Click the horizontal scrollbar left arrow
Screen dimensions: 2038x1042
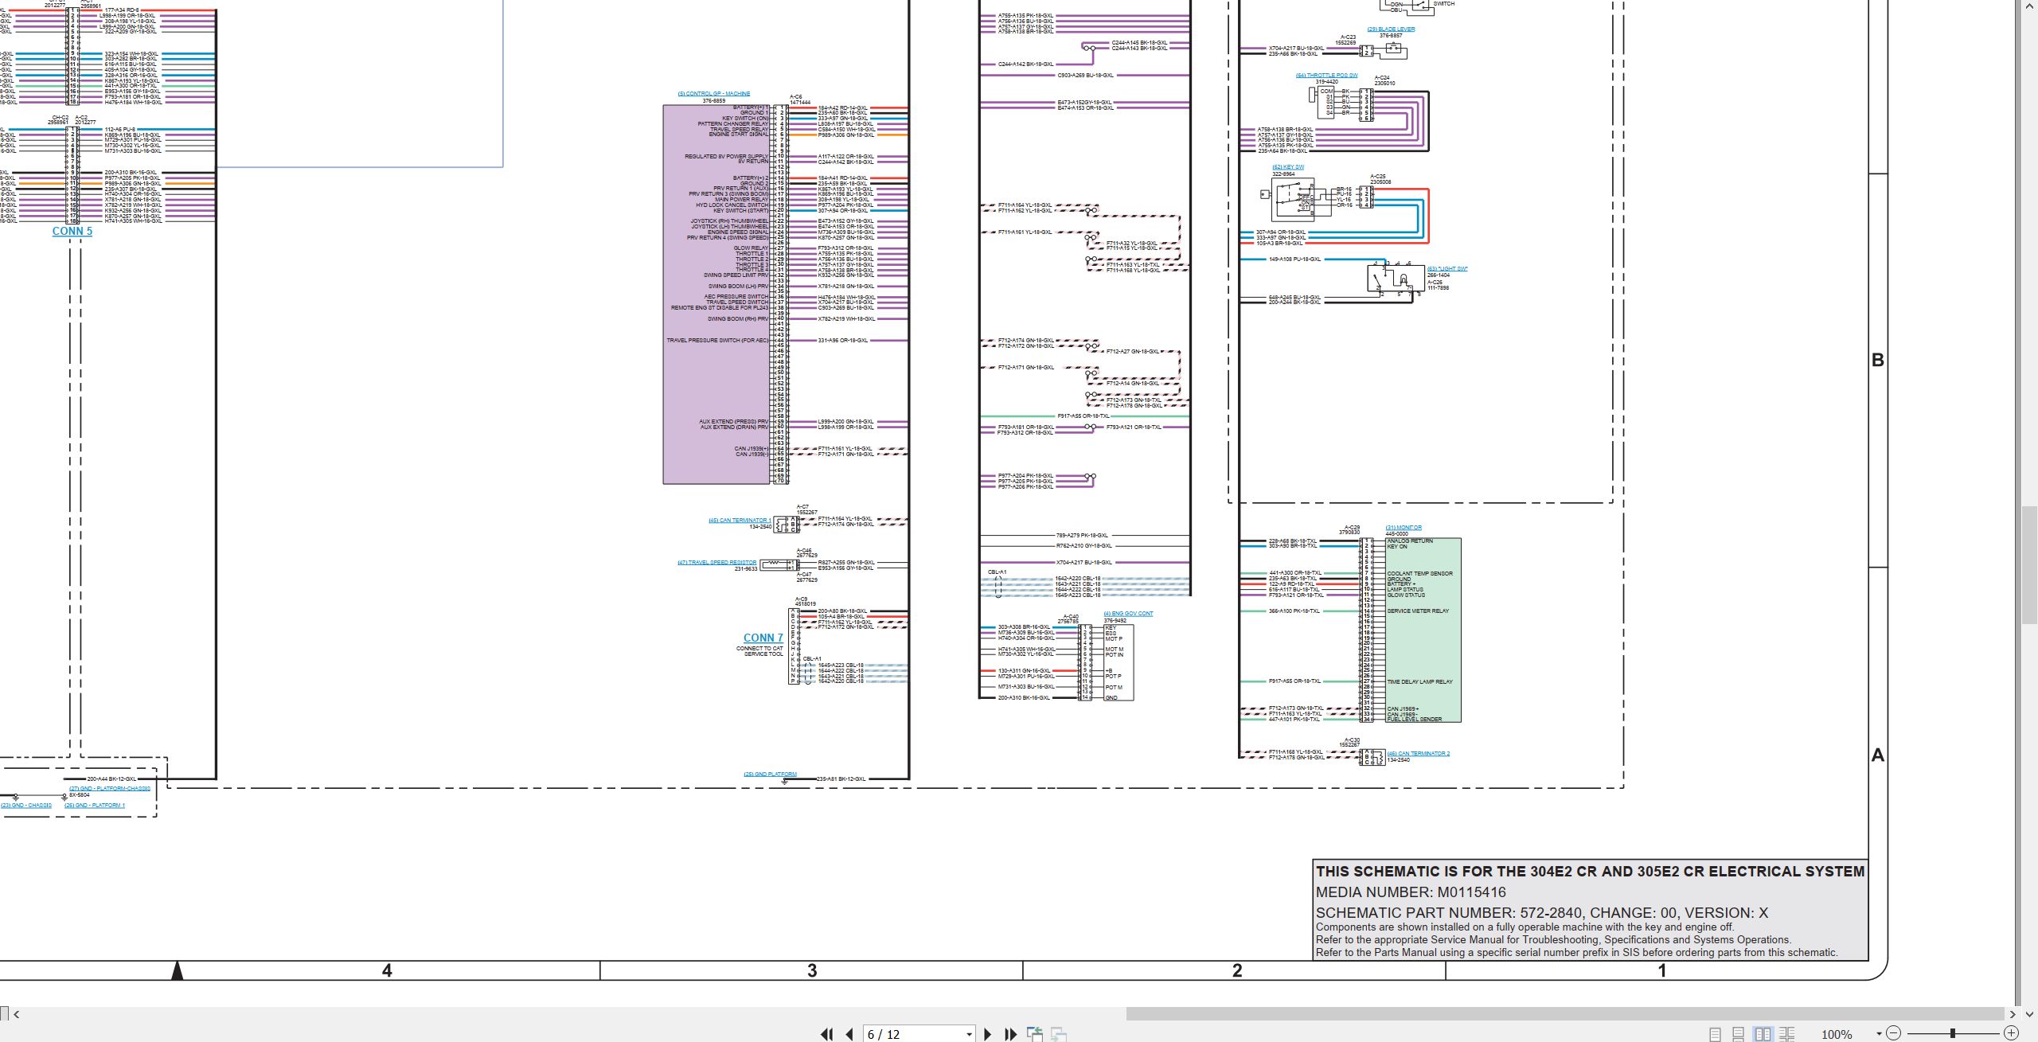tap(16, 1014)
